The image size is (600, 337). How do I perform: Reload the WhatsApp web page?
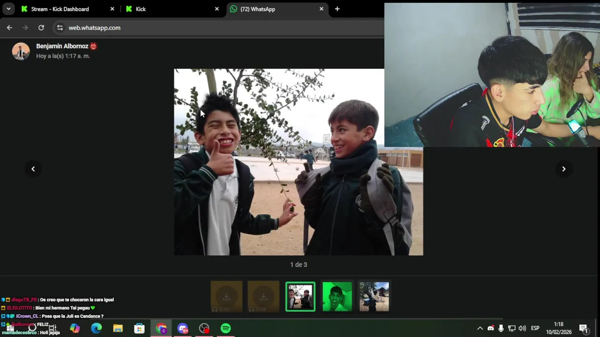(x=41, y=28)
